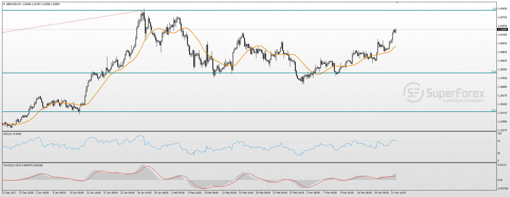Image resolution: width=510 pixels, height=197 pixels.
Task: Click price axis value 1.36890
Action: pyautogui.click(x=502, y=87)
